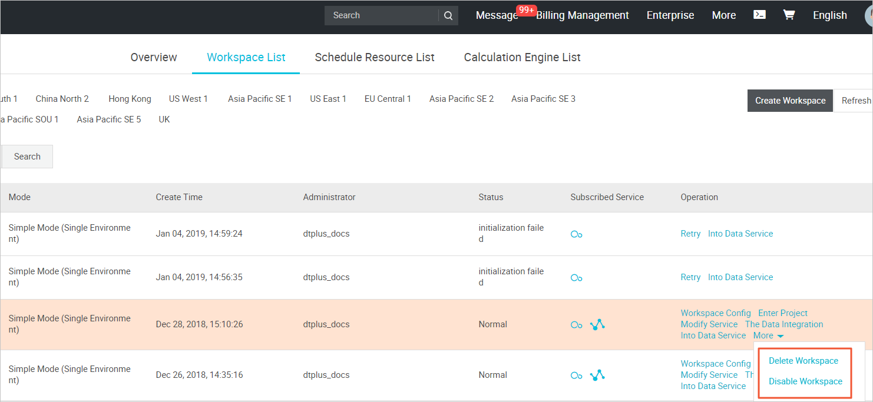Click the user avatar in top corner
The width and height of the screenshot is (873, 402).
click(x=869, y=15)
